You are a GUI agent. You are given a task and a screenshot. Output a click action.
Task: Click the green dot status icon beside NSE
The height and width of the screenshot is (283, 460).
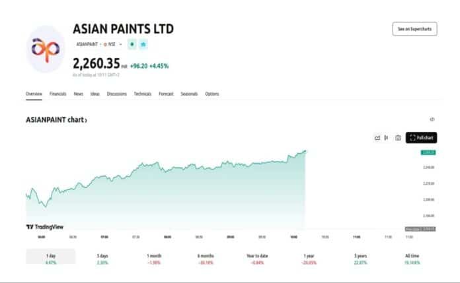(132, 44)
